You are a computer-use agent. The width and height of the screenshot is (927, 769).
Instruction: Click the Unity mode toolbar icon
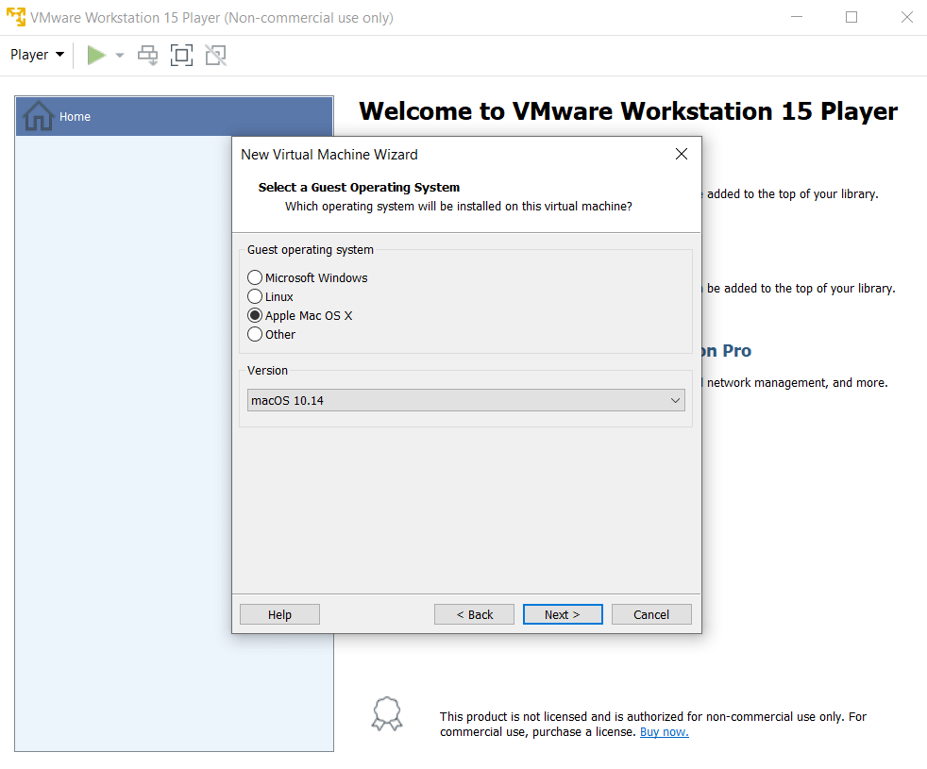pyautogui.click(x=216, y=56)
